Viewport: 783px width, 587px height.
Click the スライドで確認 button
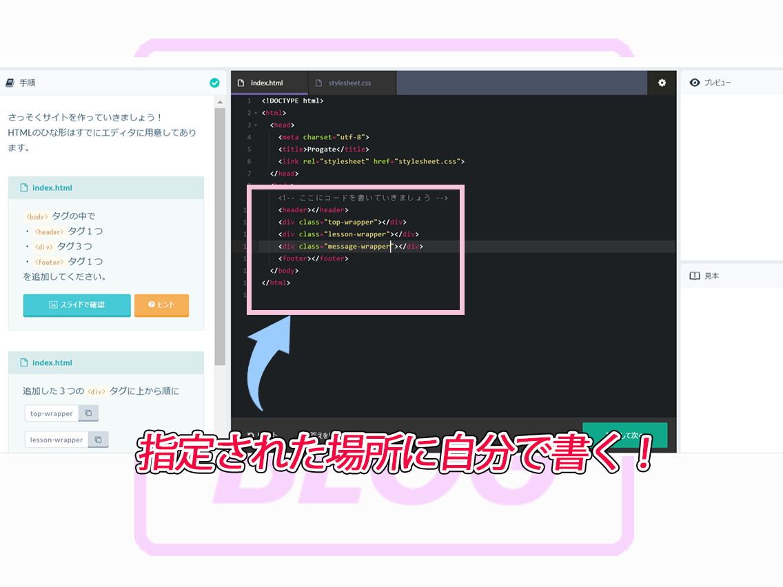pyautogui.click(x=77, y=305)
